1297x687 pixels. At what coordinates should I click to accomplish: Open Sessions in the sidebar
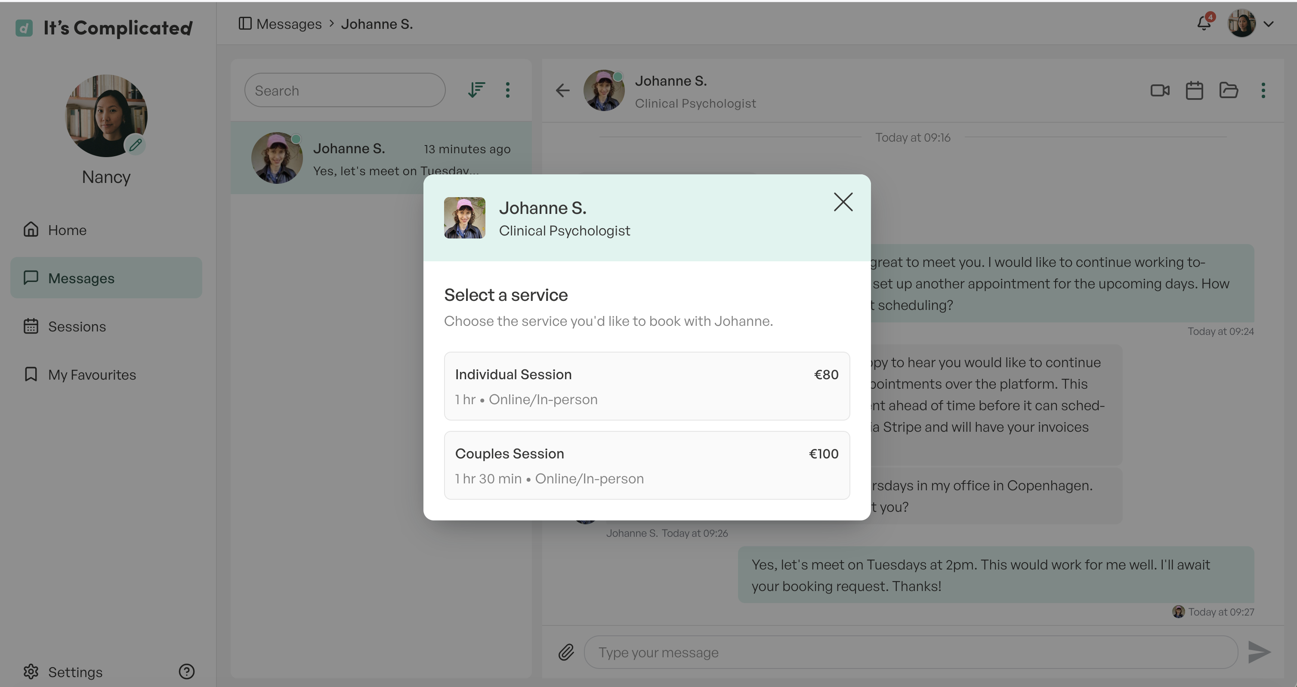[x=106, y=326]
